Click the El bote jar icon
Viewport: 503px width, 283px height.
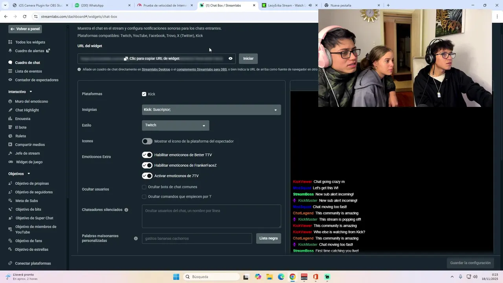(10, 127)
